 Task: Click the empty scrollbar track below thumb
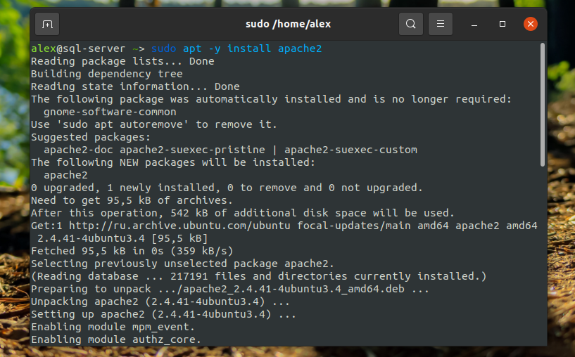click(543, 257)
